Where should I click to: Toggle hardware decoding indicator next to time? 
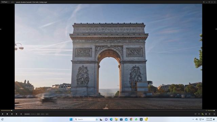(38, 114)
